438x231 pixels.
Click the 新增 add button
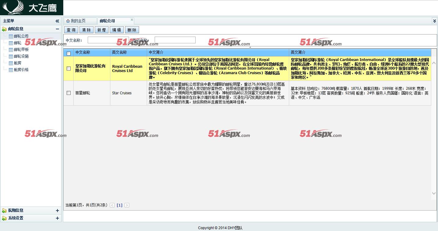[x=101, y=30]
